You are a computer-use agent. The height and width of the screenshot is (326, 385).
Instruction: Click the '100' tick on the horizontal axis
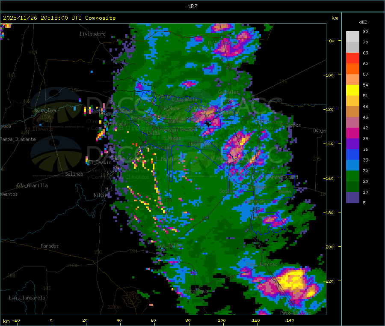222,320
